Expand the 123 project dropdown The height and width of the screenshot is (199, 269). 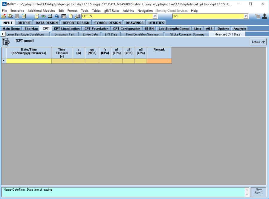(246, 16)
